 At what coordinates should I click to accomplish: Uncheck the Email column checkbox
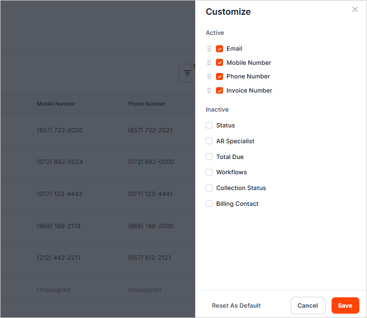220,48
